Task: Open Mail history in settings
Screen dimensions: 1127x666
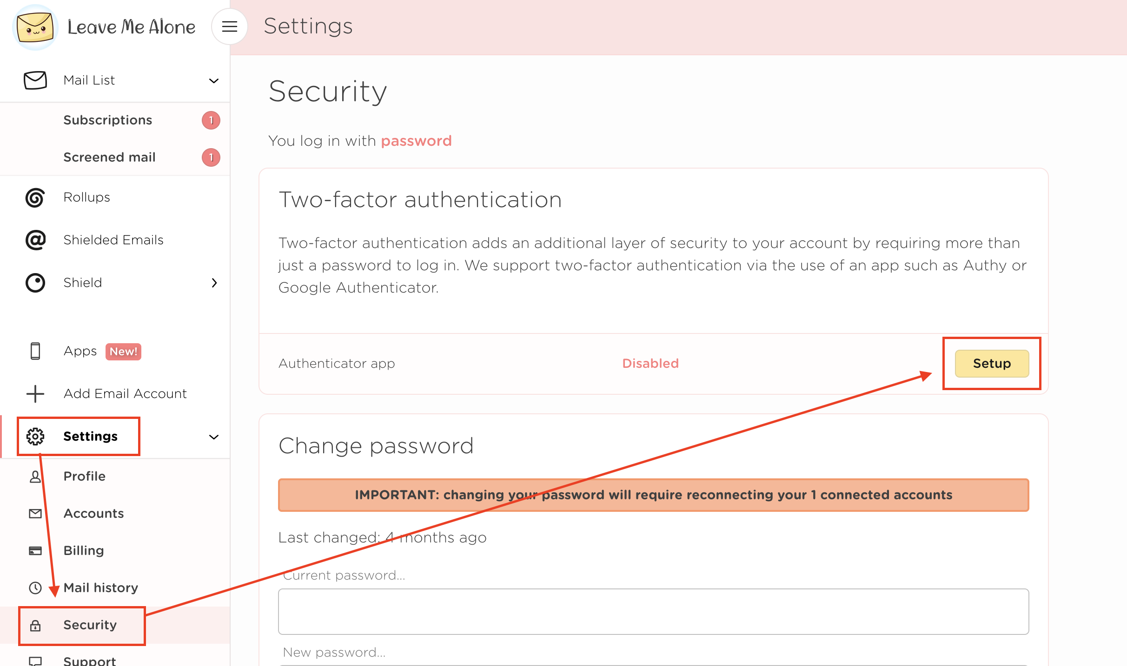Action: (100, 588)
